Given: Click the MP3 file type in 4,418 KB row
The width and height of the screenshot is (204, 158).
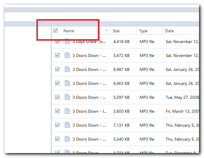Looking at the screenshot, I should click(x=147, y=42).
